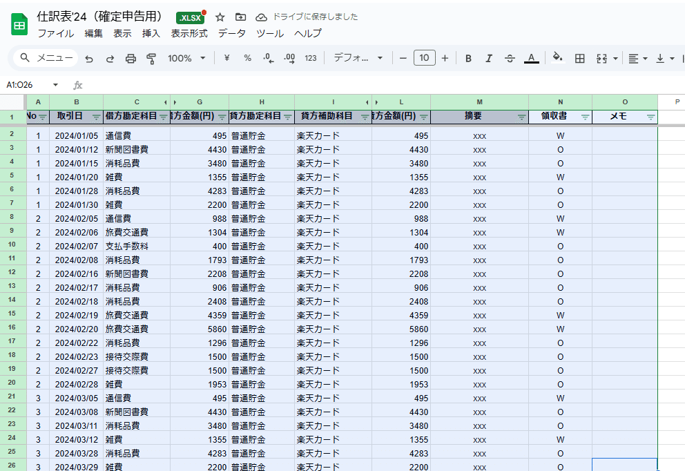
Task: Click the borders icon
Action: point(580,58)
